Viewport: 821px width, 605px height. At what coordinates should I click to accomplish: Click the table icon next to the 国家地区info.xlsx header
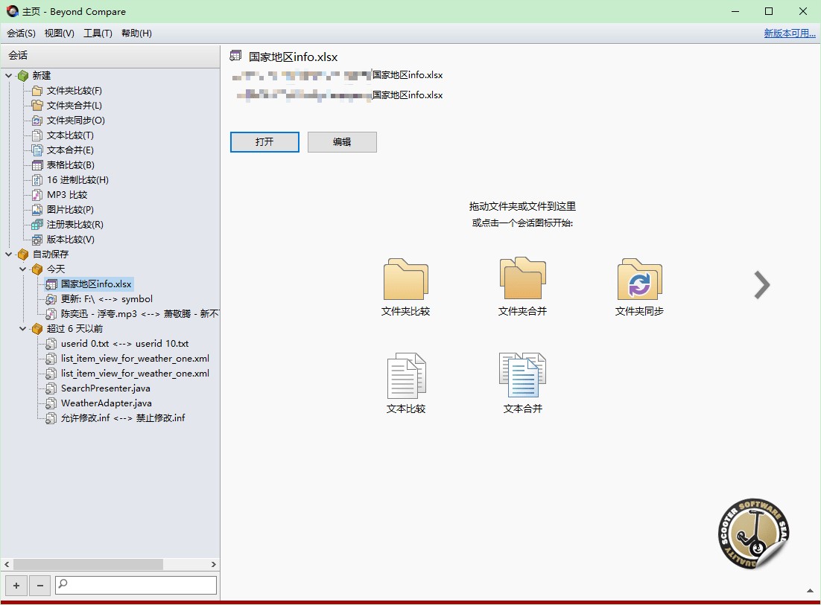point(235,55)
